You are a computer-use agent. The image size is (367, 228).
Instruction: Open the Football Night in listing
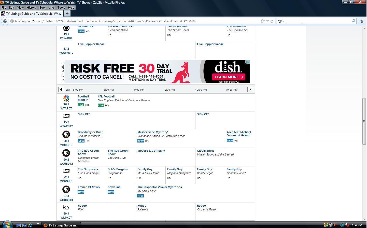83,98
